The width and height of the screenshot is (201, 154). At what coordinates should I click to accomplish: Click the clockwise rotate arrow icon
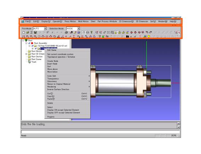(x=151, y=33)
